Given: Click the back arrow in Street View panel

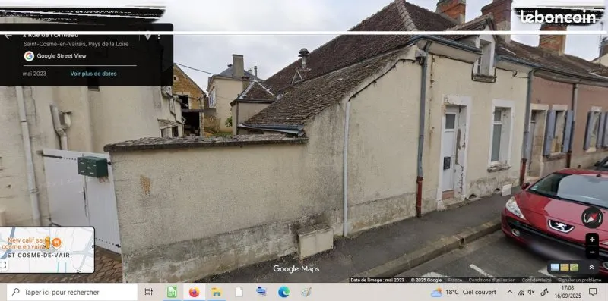Looking at the screenshot, I should 8,36.
